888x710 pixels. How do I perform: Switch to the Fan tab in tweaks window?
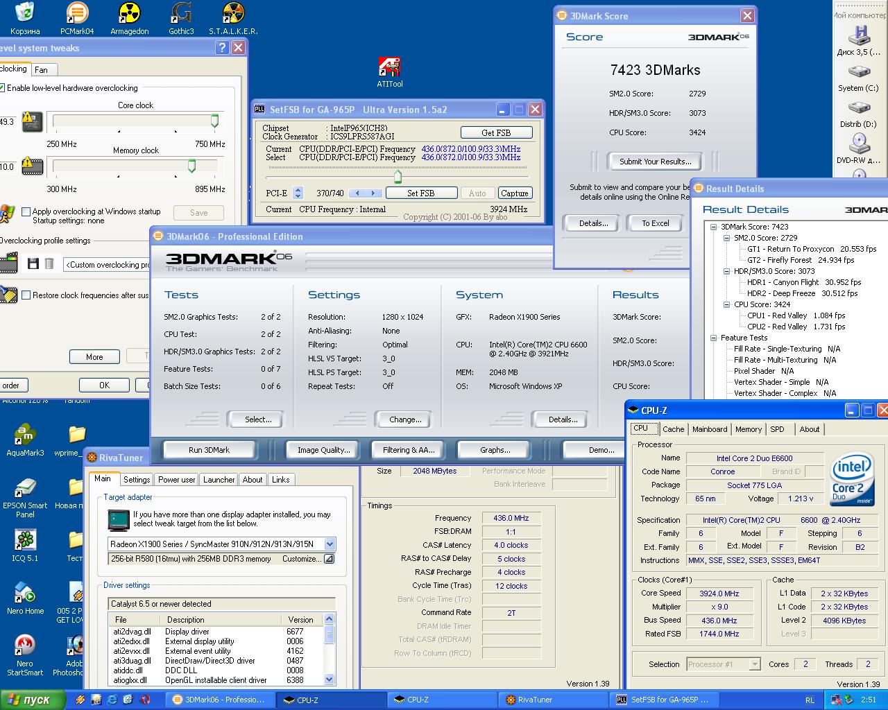(42, 69)
